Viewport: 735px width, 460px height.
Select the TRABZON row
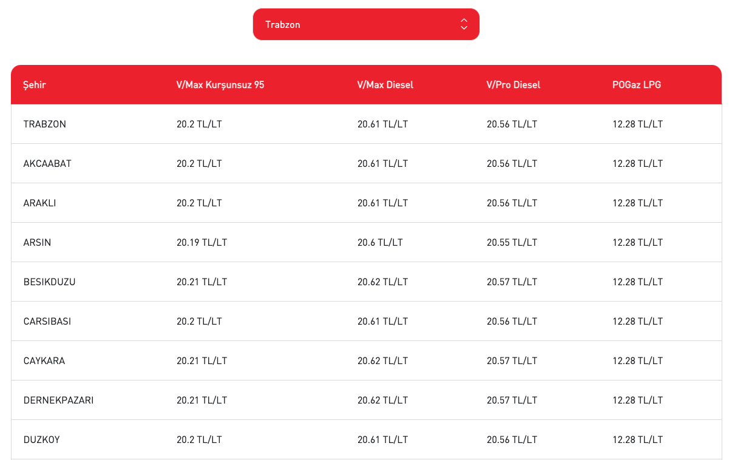pos(367,124)
